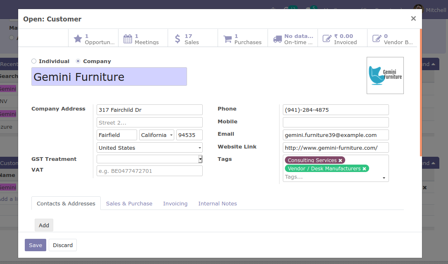The height and width of the screenshot is (264, 448).
Task: Click the Fairfield city field
Action: [116, 135]
